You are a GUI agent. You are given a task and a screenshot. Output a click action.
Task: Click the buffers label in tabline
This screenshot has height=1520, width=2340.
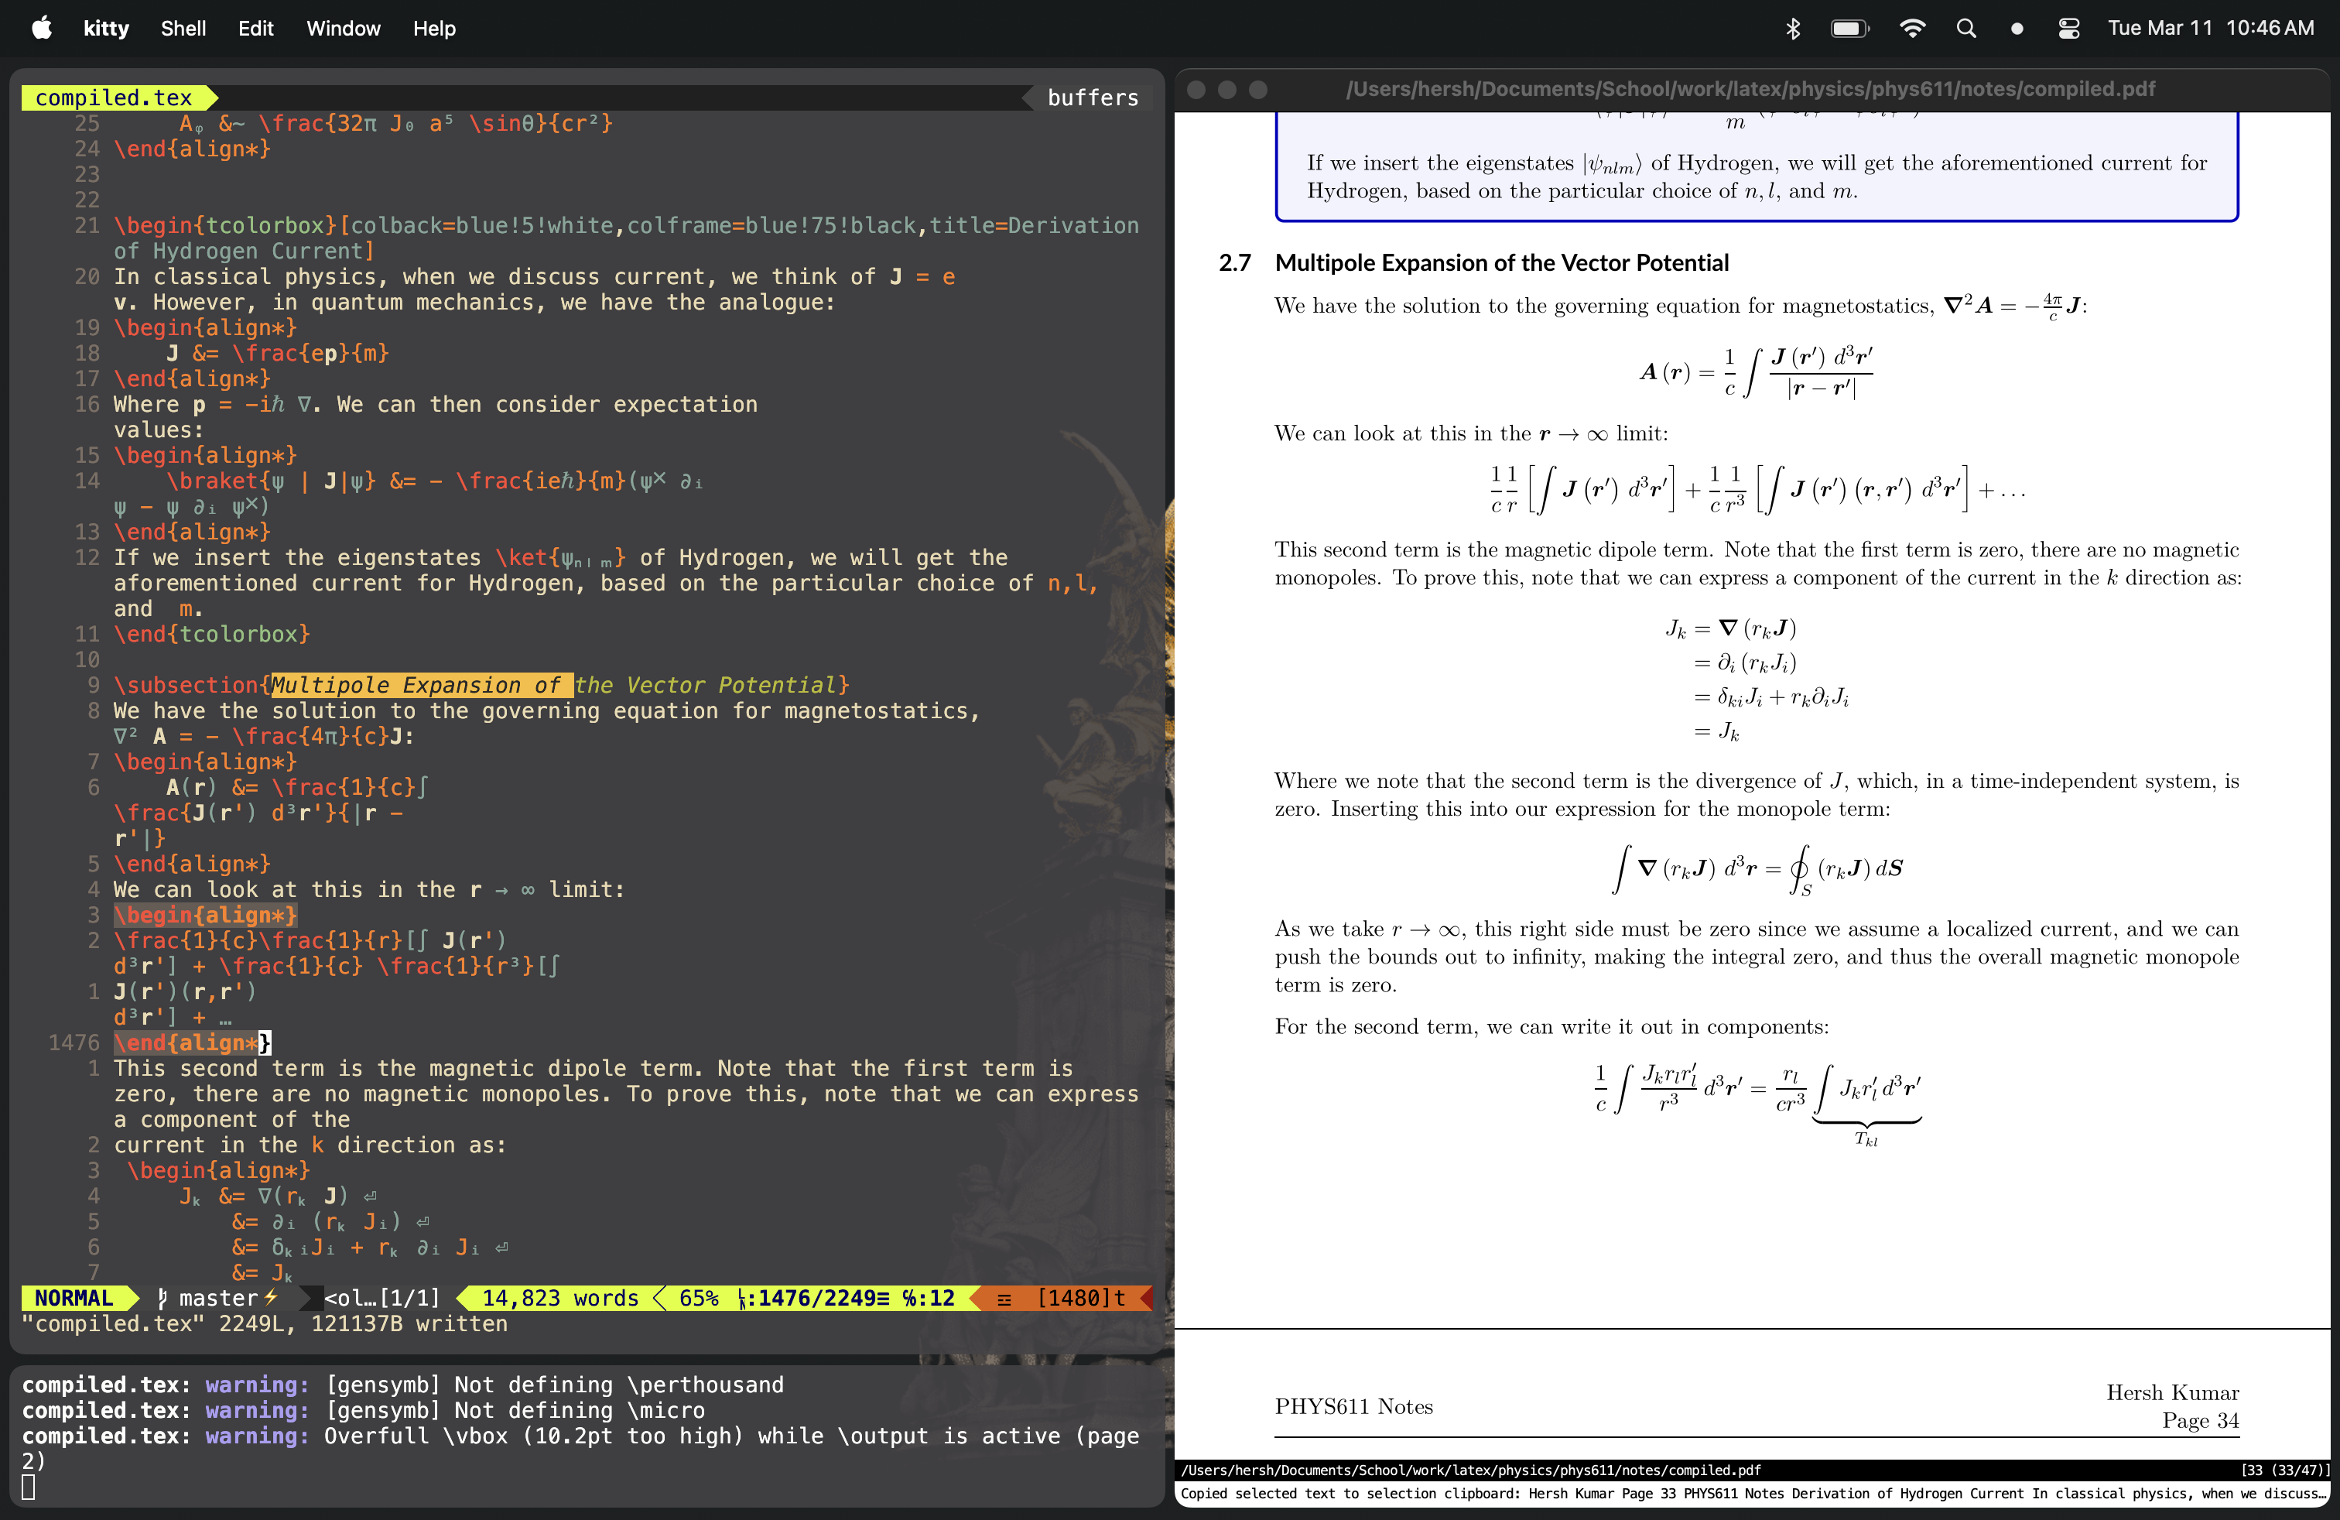click(1093, 98)
